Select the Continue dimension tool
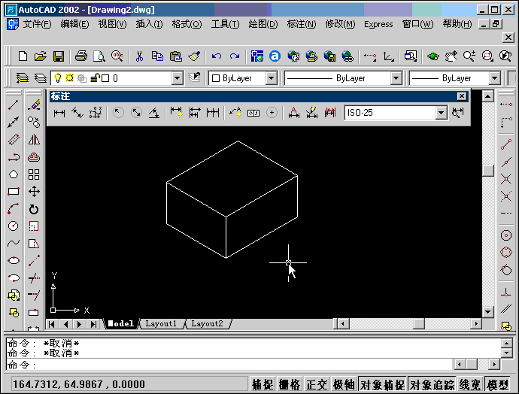 (x=213, y=113)
